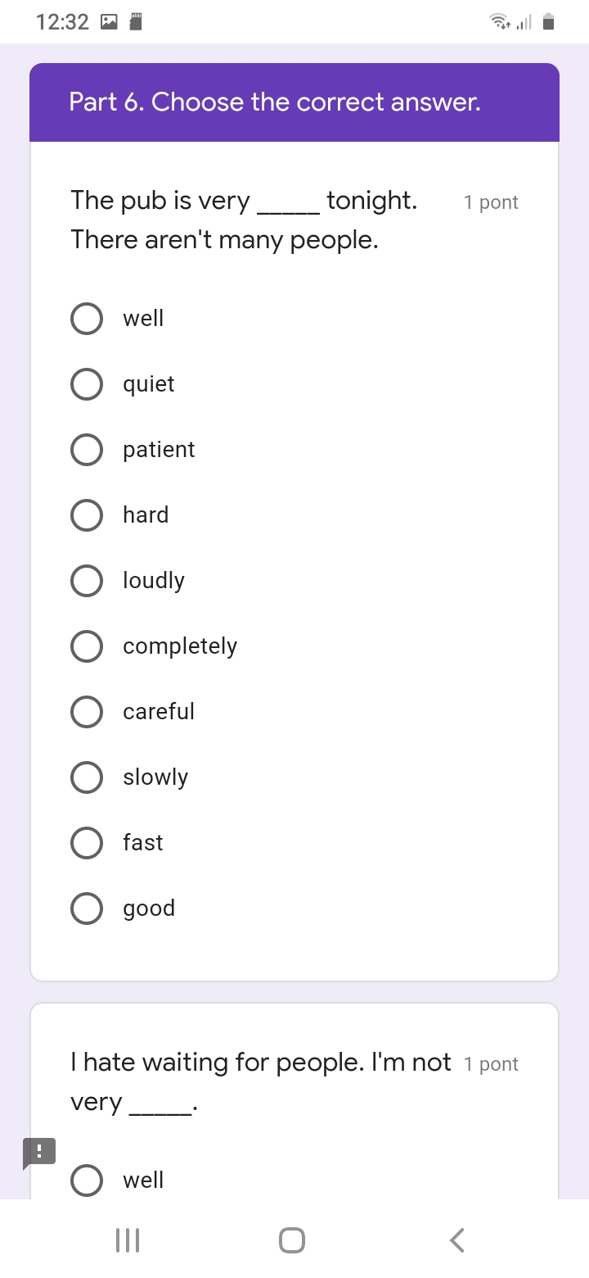Select 'slowly' radio button
Image resolution: width=589 pixels, height=1278 pixels.
point(87,777)
